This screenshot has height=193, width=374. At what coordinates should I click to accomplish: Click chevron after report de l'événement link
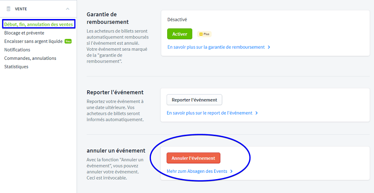(257, 113)
